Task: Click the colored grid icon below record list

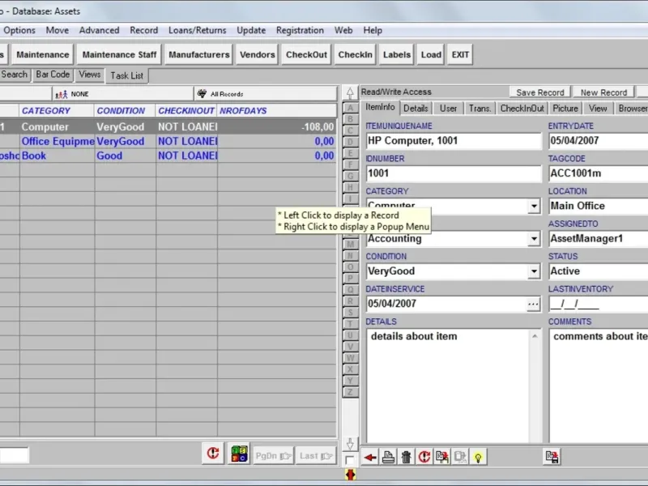Action: 238,454
